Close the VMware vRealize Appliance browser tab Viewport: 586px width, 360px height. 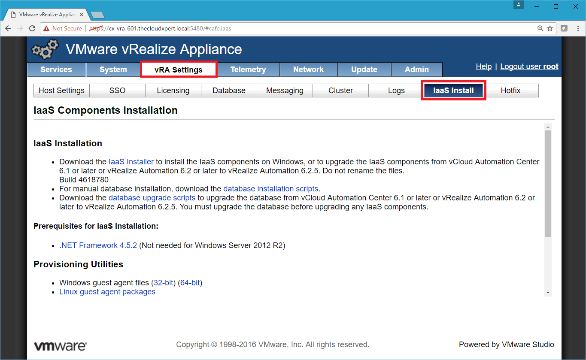pyautogui.click(x=82, y=14)
